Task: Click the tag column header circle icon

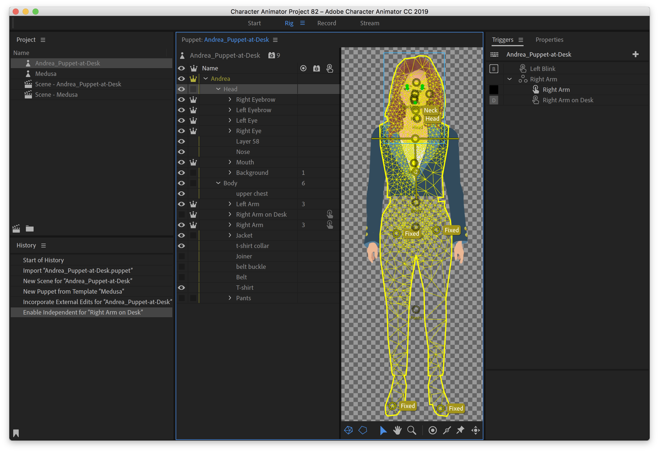Action: pos(303,68)
